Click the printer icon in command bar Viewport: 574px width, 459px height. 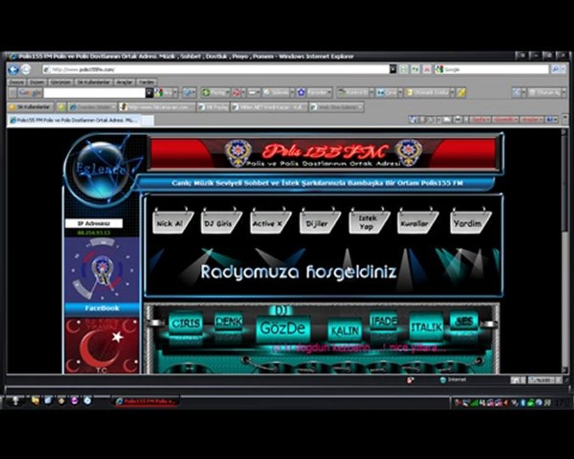pyautogui.click(x=457, y=119)
